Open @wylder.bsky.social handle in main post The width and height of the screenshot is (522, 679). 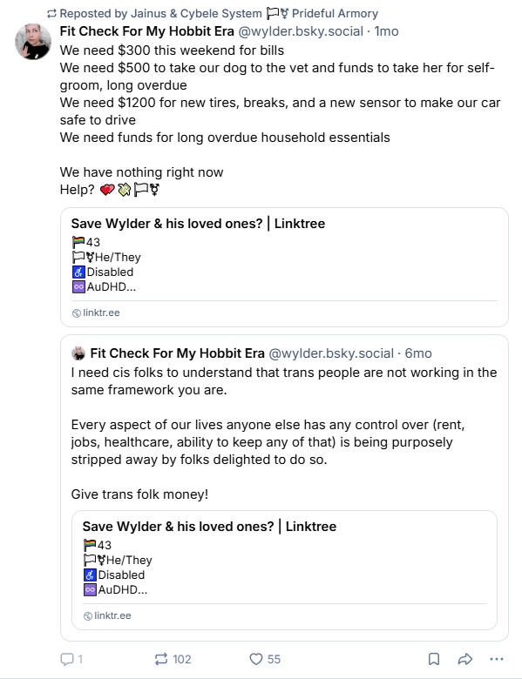301,31
